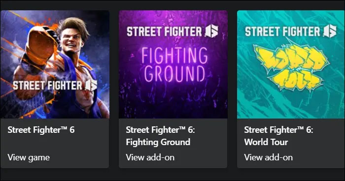Select the Street Fighter™ 6: World Tour title

[278, 136]
